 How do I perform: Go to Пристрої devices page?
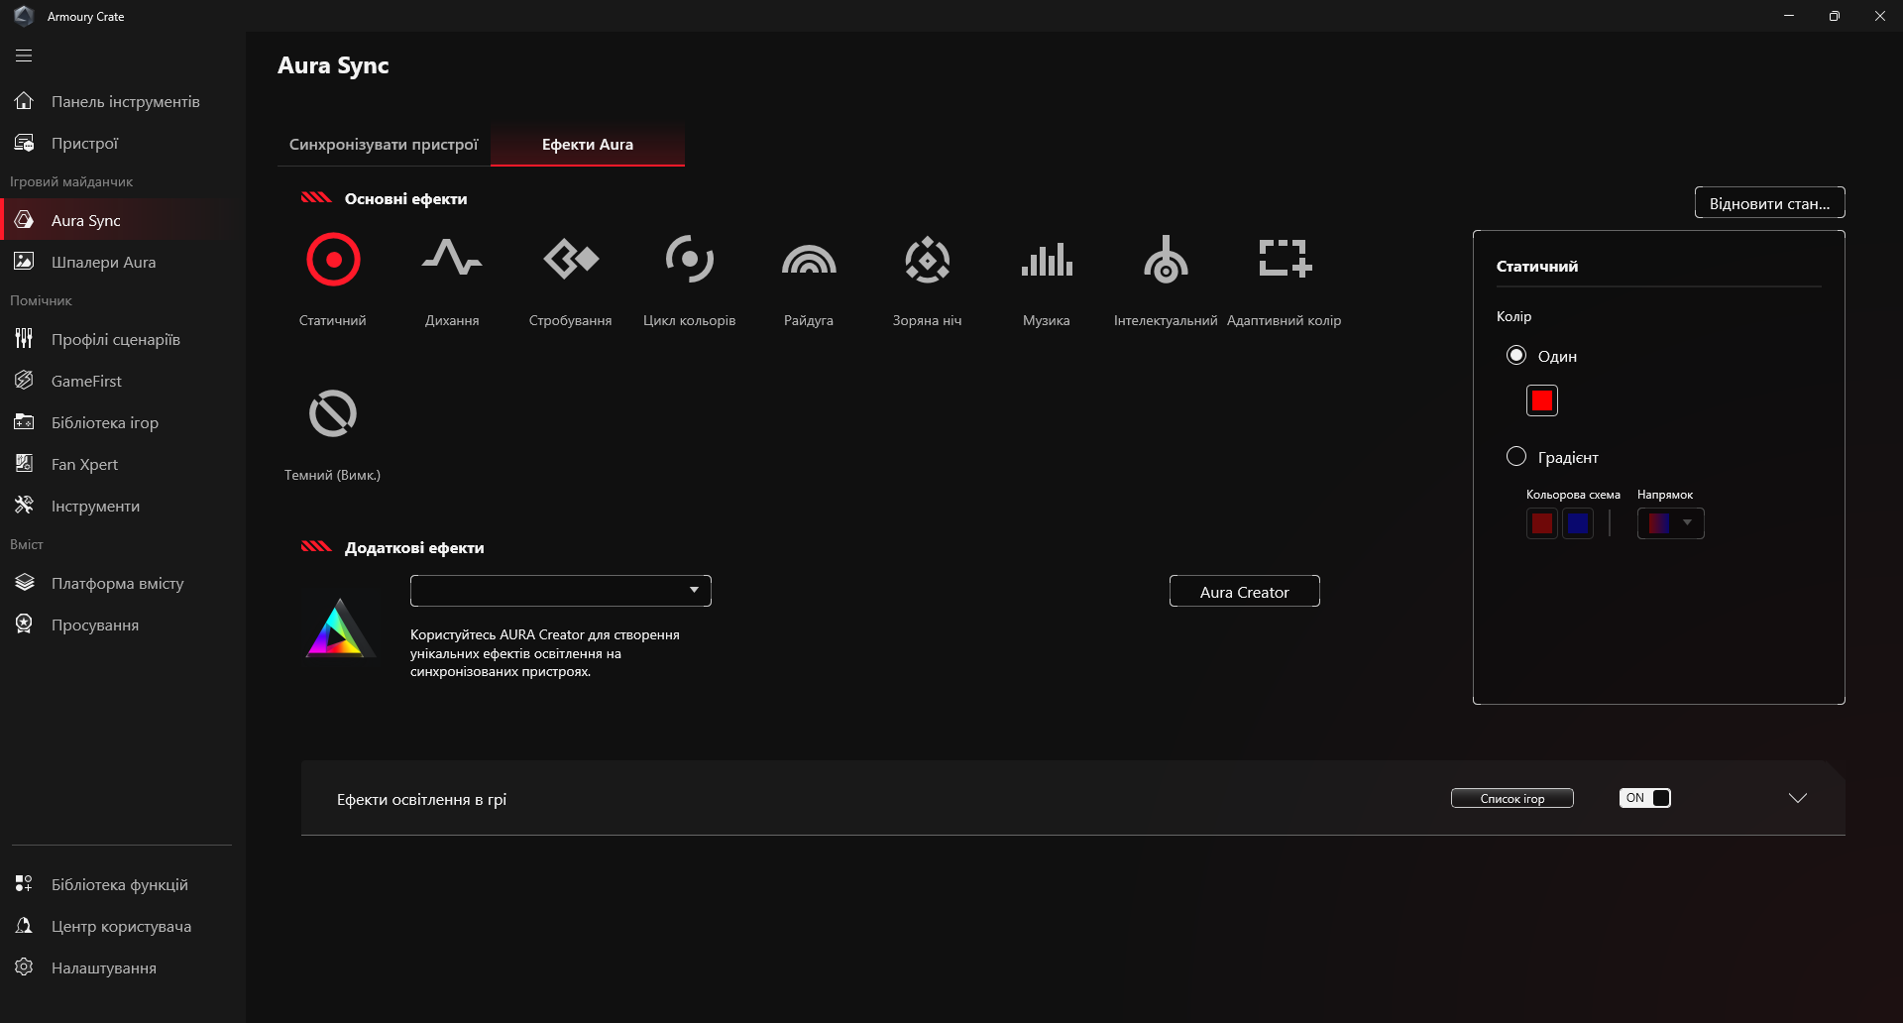[x=123, y=143]
